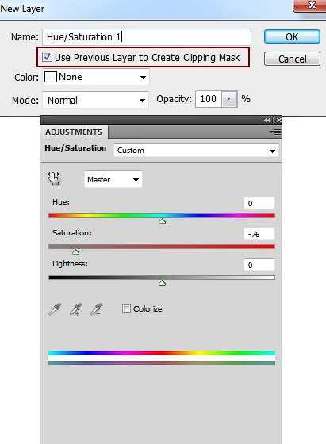Click the layer Name text field
This screenshot has width=326, height=444.
coord(147,36)
